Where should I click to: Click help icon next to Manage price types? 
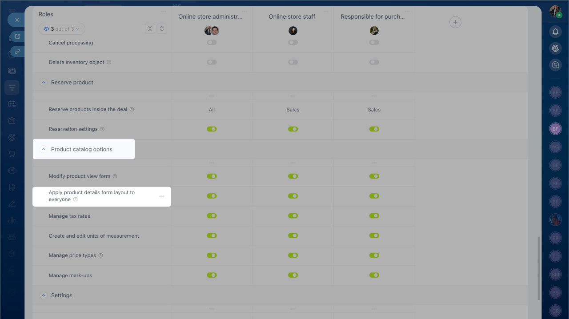click(100, 255)
